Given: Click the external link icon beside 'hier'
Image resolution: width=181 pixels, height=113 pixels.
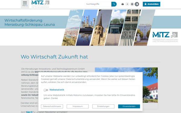Looking at the screenshot, I should pos(31,112).
